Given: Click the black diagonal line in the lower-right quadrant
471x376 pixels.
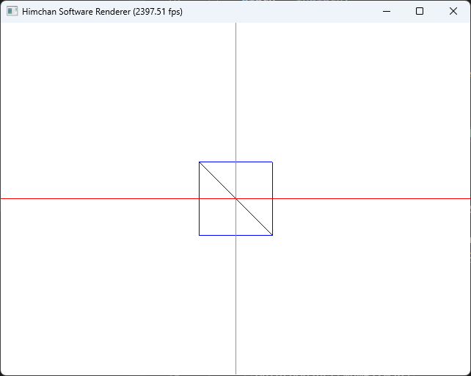Looking at the screenshot, I should (x=254, y=217).
